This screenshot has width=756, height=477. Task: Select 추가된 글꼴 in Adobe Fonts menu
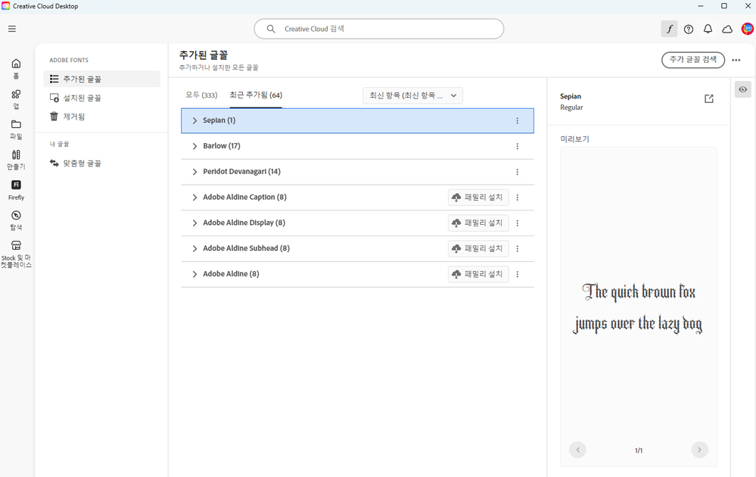(101, 79)
